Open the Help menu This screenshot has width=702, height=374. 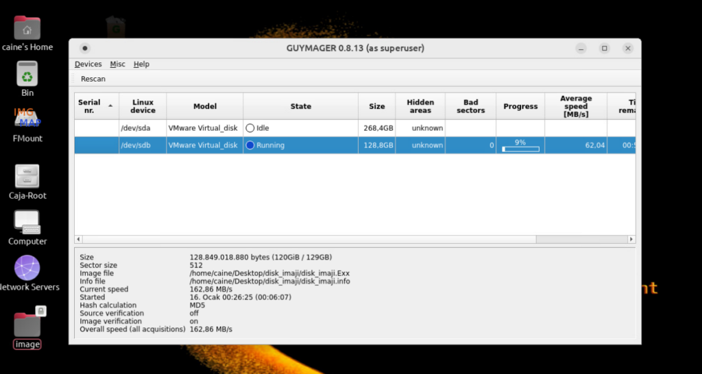(141, 64)
